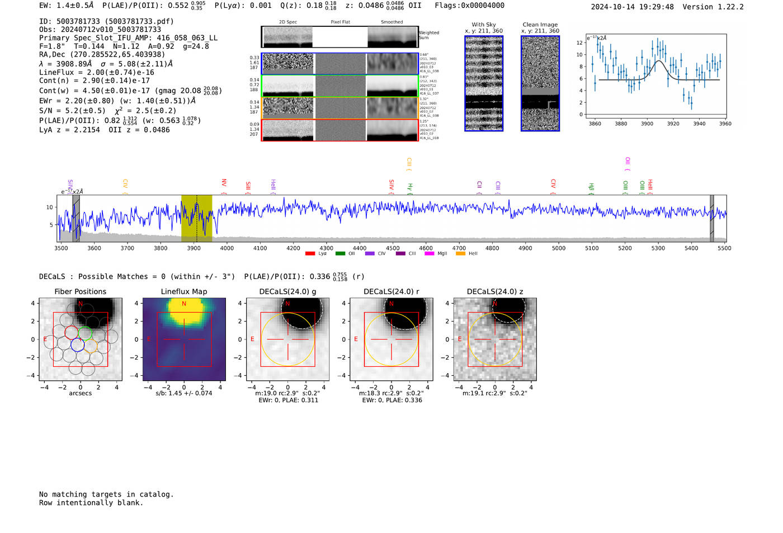783x533 pixels.
Task: Click 'Row intentionally blank.' text
Action: click(x=91, y=503)
